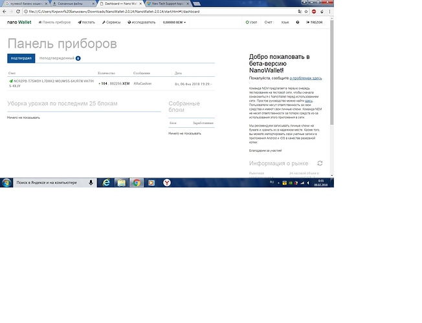Viewport: 422px width, 323px height.
Task: Click the Chrome taskbar icon
Action: pyautogui.click(x=137, y=183)
